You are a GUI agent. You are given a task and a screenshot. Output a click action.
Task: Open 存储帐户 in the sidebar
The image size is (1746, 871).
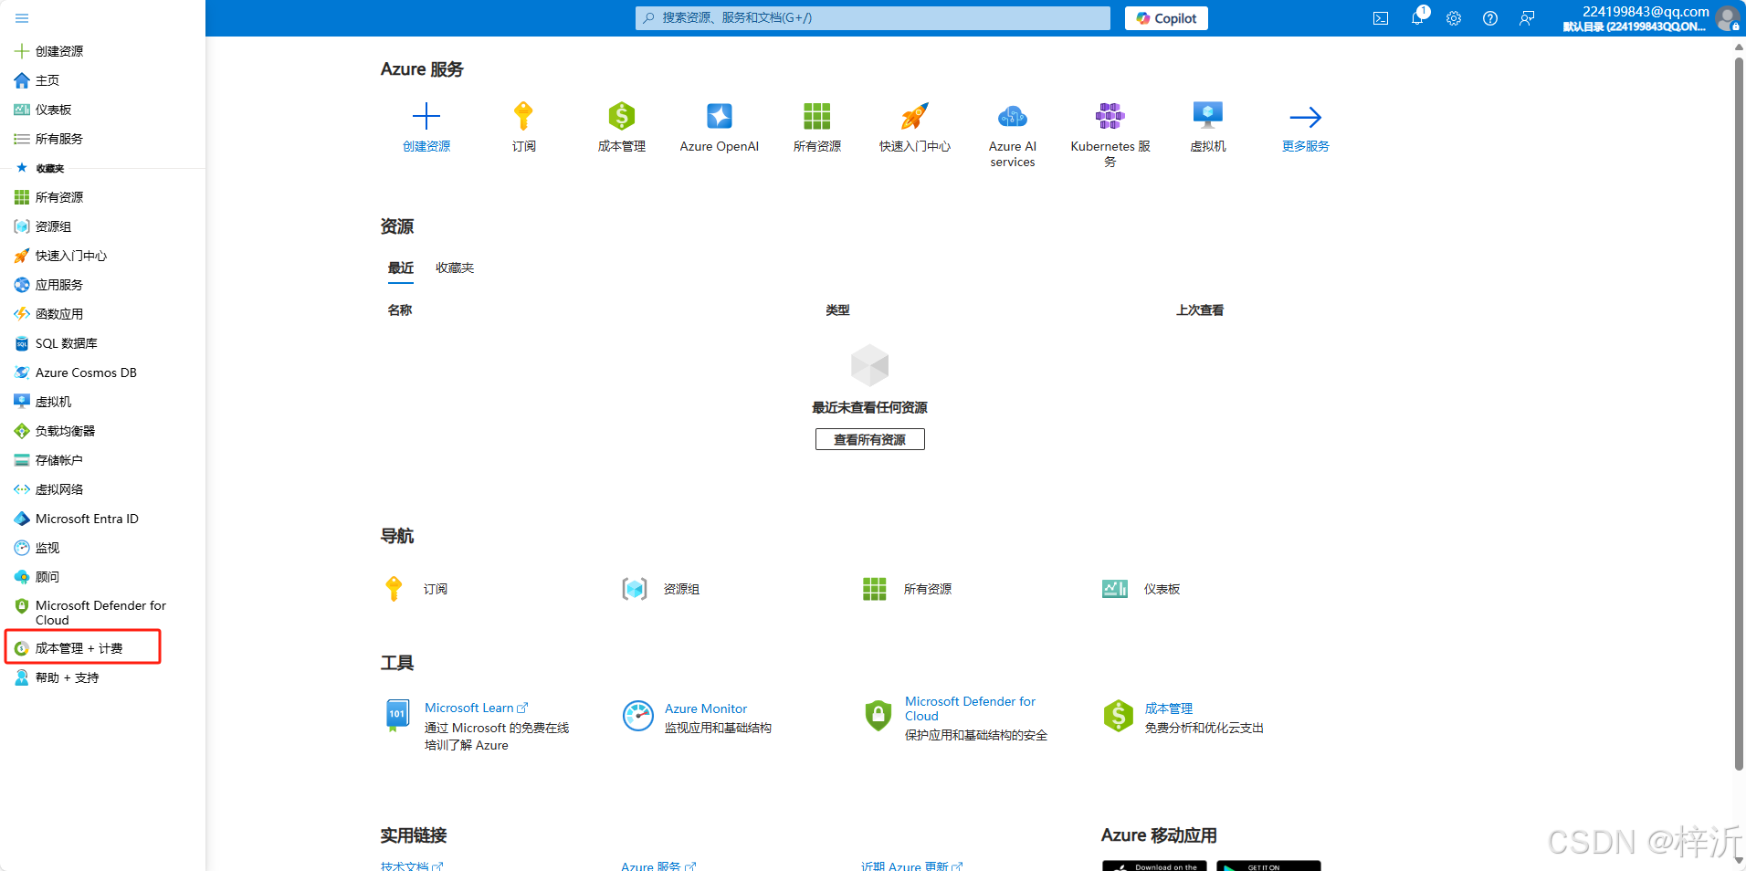coord(59,460)
